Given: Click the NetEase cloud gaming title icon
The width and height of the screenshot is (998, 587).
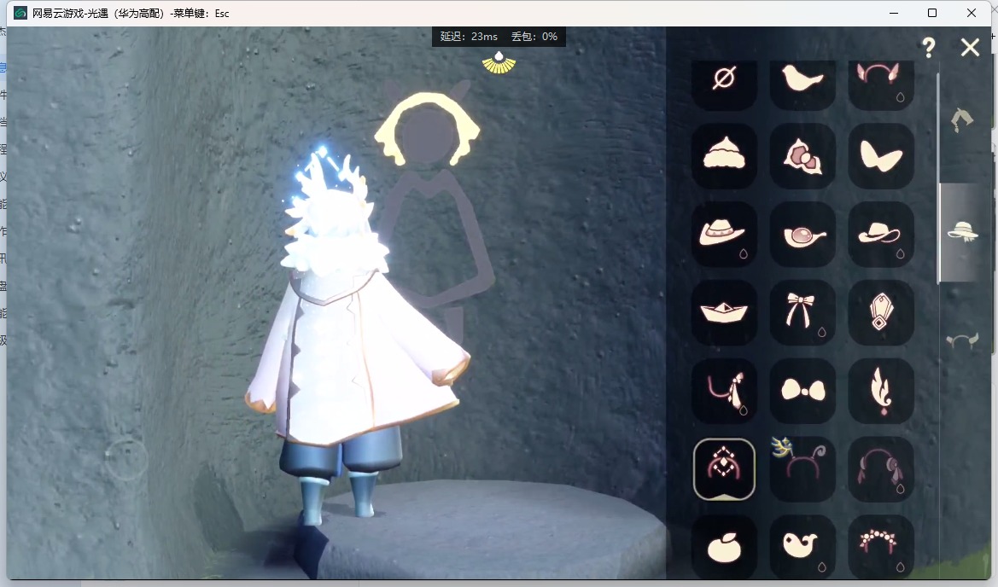Looking at the screenshot, I should [x=20, y=13].
